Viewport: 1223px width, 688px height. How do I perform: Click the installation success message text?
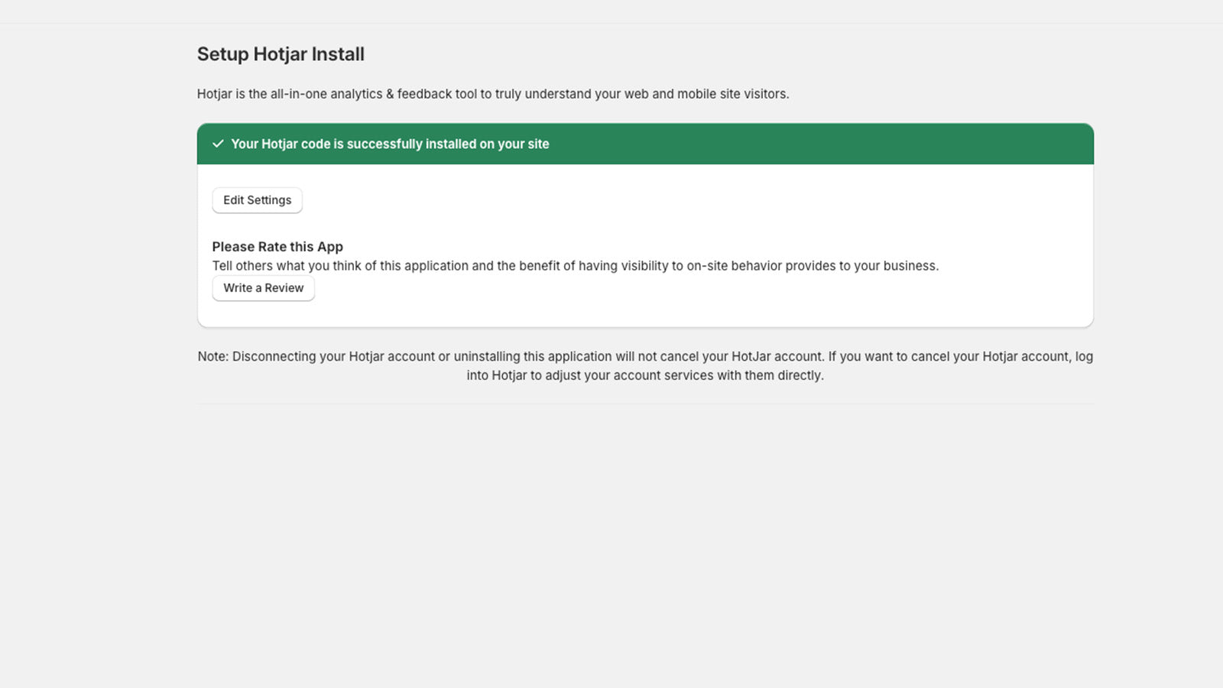[390, 144]
